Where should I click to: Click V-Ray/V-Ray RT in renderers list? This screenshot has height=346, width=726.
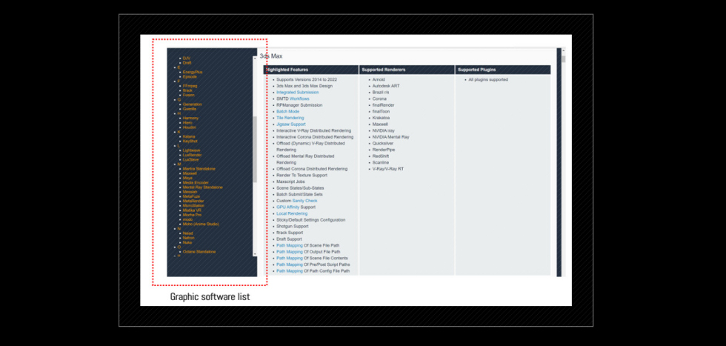[x=388, y=169]
